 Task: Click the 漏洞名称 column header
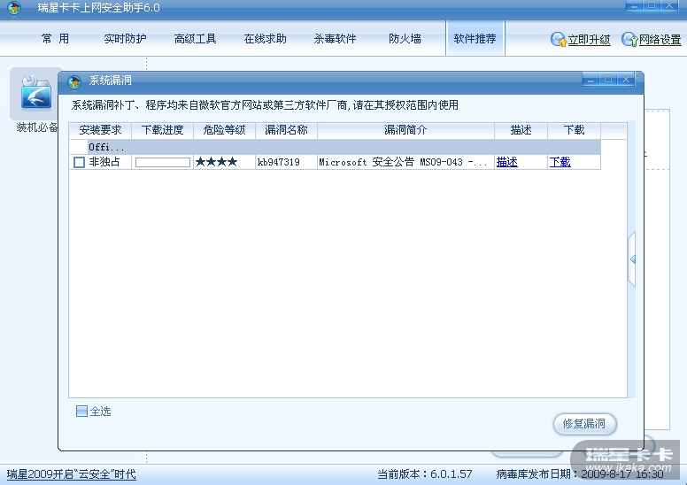(x=287, y=130)
